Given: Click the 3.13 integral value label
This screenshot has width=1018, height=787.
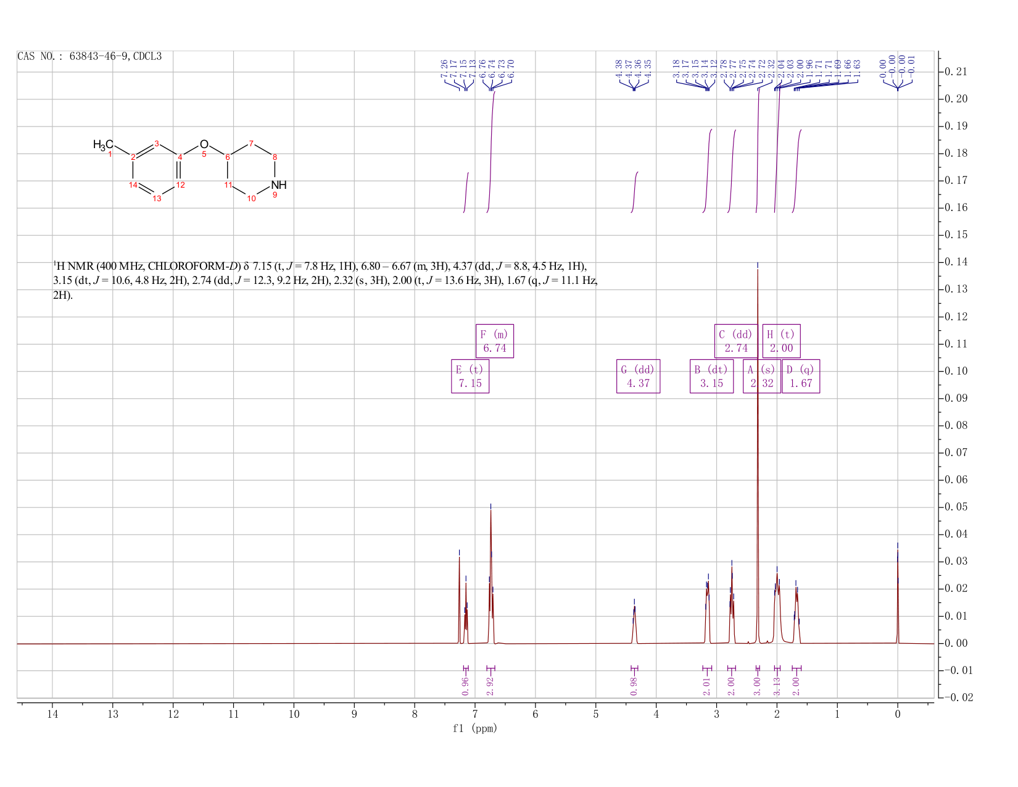Looking at the screenshot, I should tap(777, 686).
